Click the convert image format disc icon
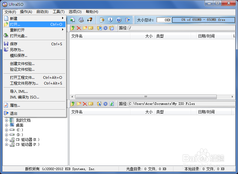Image resolution: width=238 pixels, height=174 pixels. click(x=72, y=20)
